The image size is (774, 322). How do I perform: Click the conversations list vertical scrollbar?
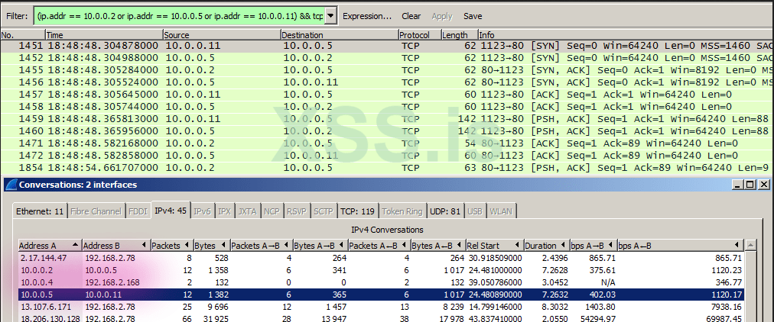(x=750, y=282)
